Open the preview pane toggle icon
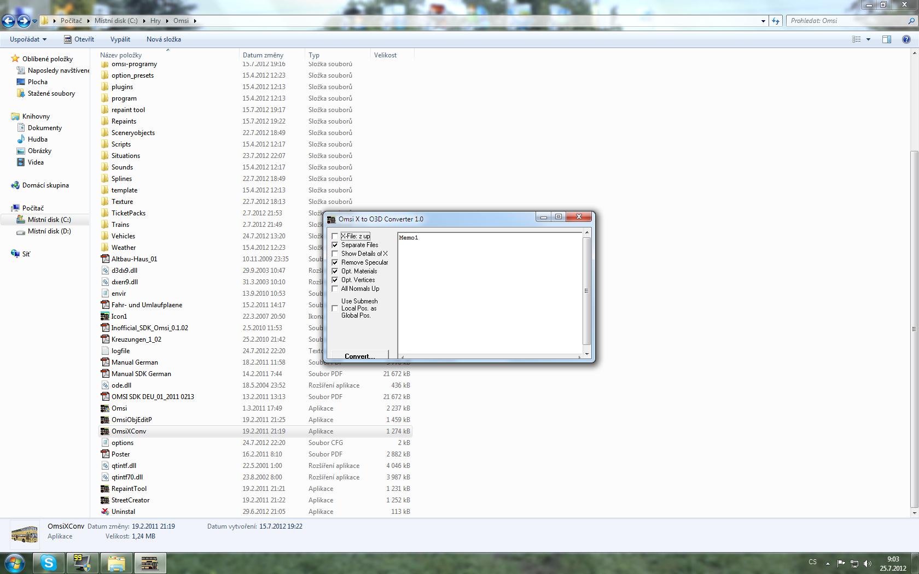Screen dimensions: 919x574 coord(886,39)
